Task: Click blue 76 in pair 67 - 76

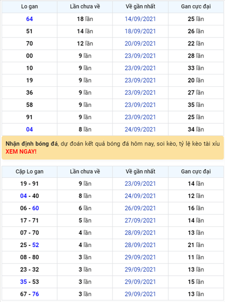Action: (36, 294)
